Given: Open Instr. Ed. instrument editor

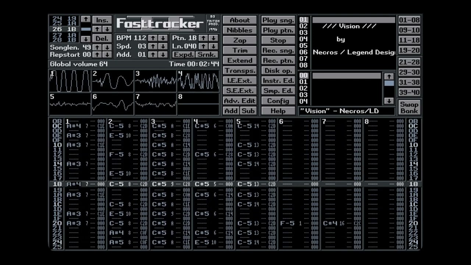Looking at the screenshot, I should click(x=278, y=81).
